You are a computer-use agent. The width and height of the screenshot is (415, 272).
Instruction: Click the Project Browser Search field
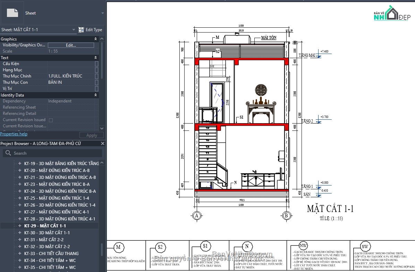pyautogui.click(x=52, y=153)
